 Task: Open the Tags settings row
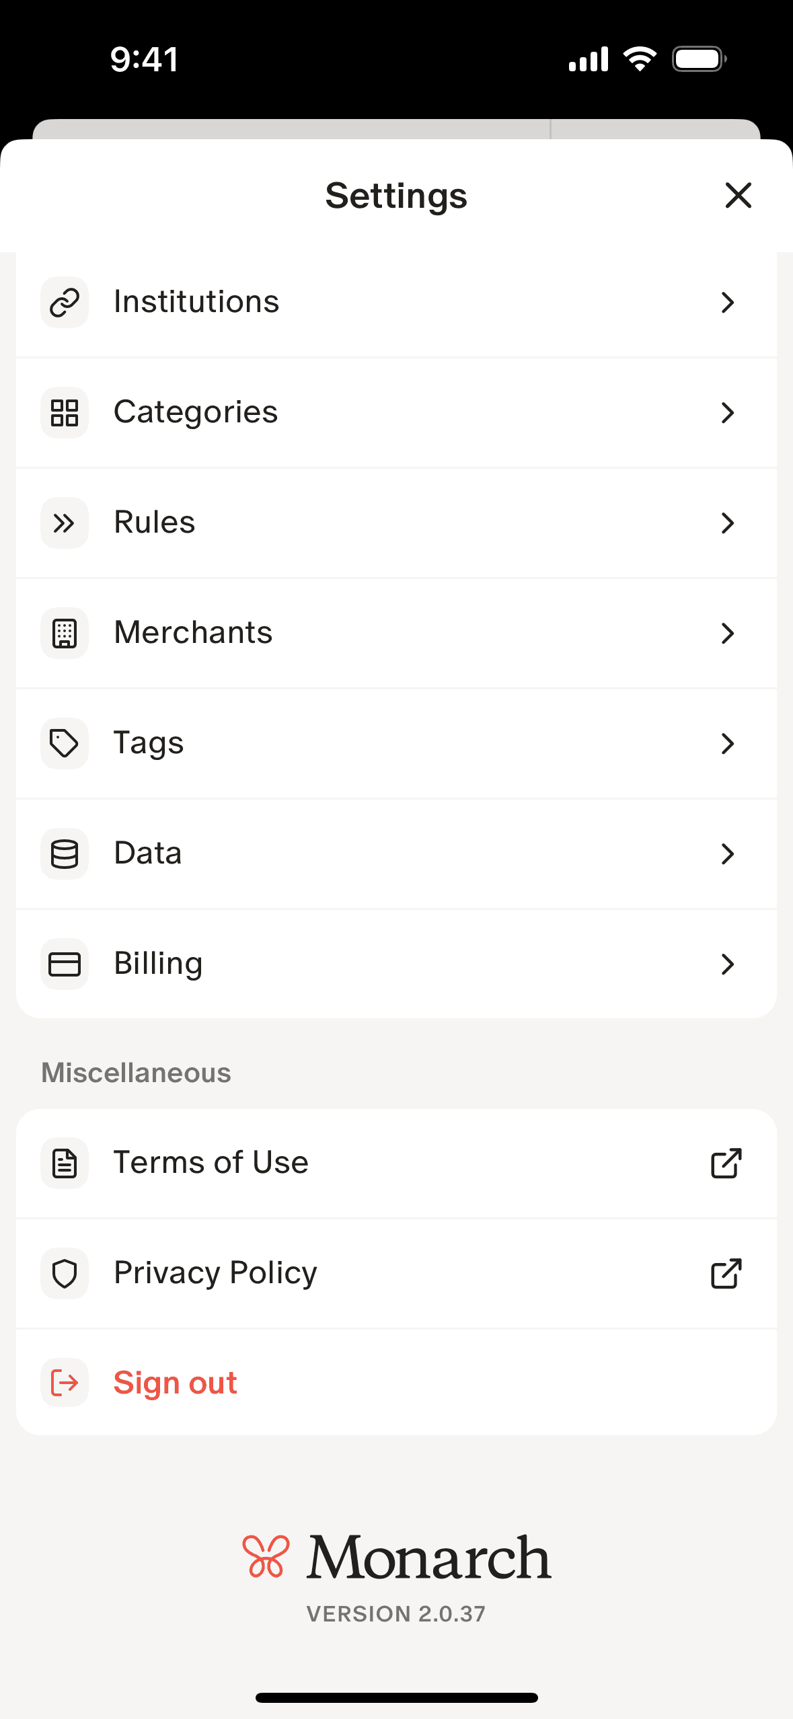click(149, 743)
